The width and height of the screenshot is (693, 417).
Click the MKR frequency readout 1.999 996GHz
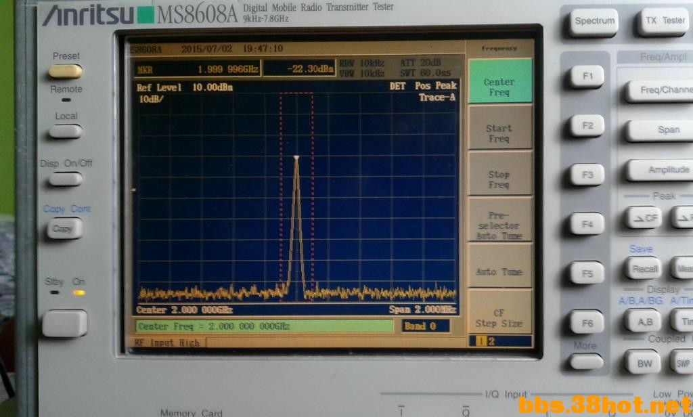tap(227, 69)
